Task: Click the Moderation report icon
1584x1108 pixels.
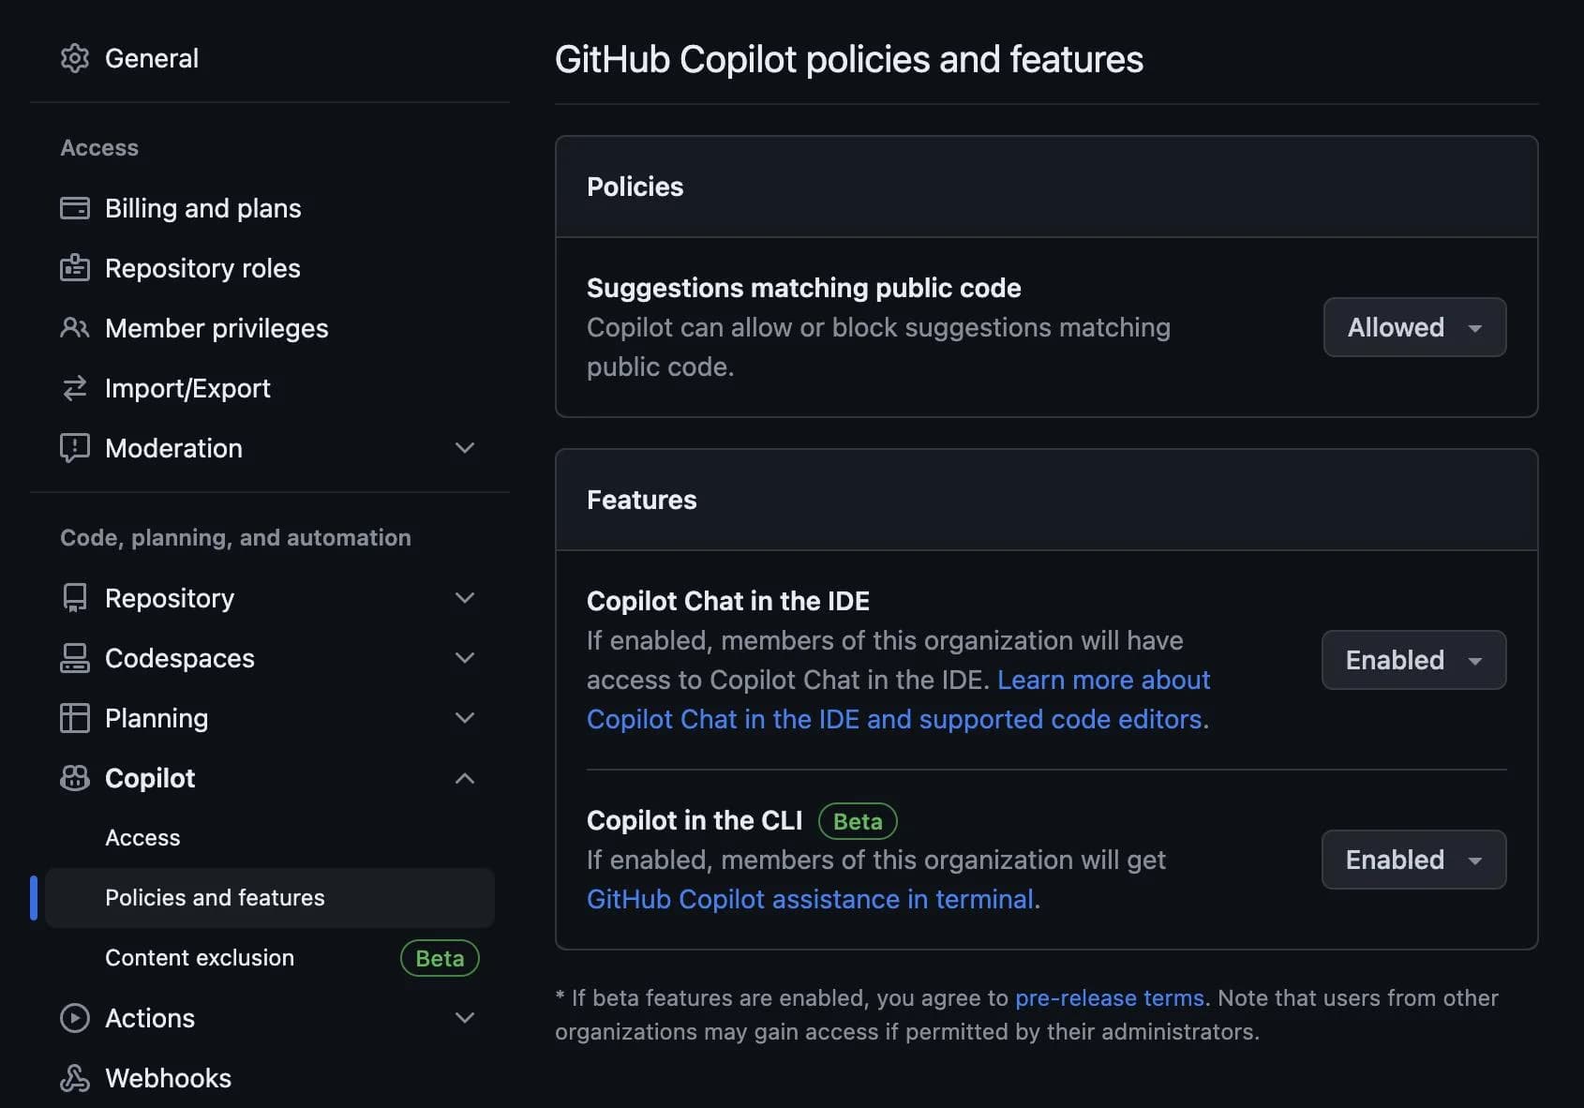Action: pos(75,448)
